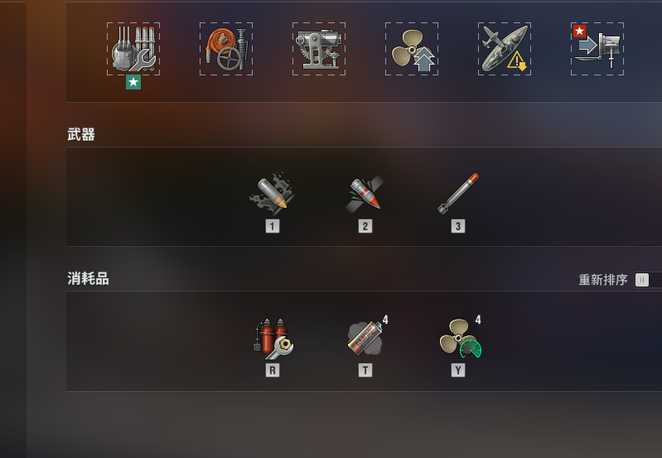Click the R hotkey label

point(273,370)
